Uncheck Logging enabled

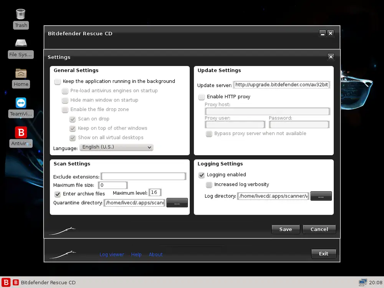[202, 175]
